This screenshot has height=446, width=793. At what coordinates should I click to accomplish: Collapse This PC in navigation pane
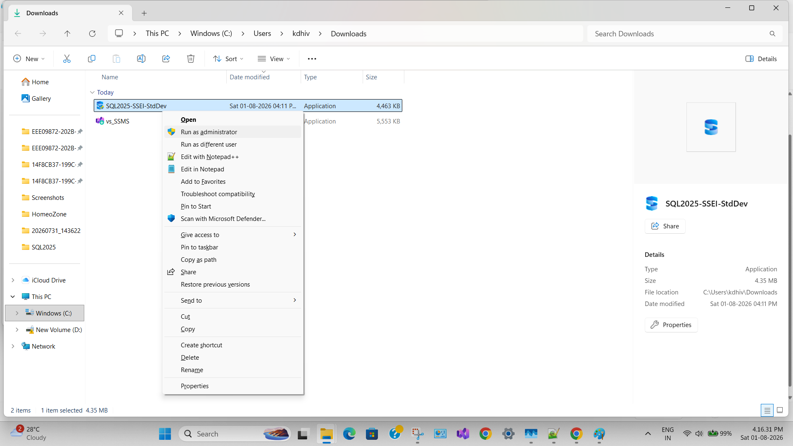click(13, 297)
